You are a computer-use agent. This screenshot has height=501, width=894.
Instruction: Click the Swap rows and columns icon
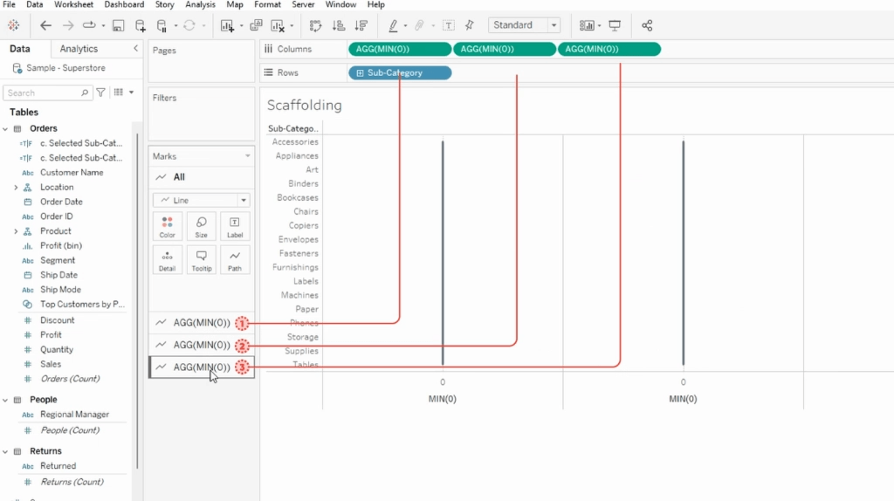tap(316, 25)
